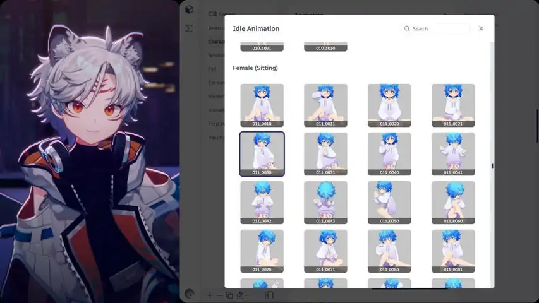Select partially visible thumbnail 010_1021
The image size is (539, 303).
click(262, 47)
